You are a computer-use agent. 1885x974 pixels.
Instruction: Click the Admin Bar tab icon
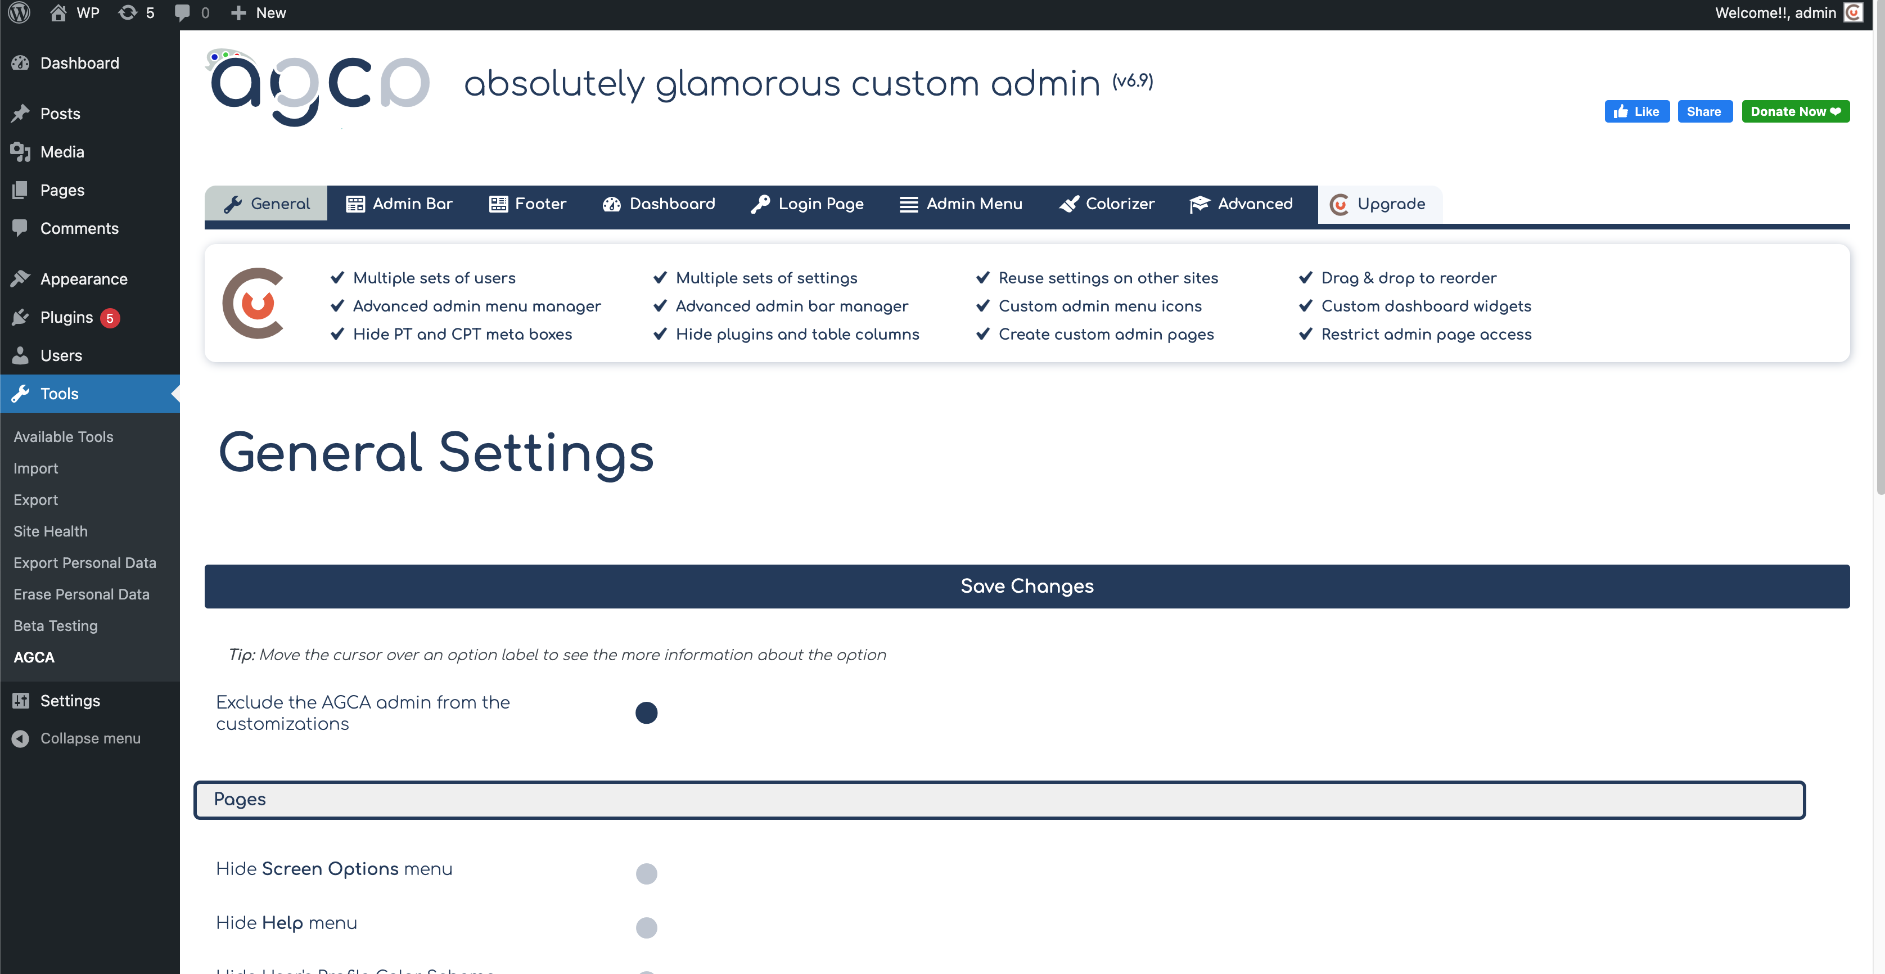click(x=355, y=204)
